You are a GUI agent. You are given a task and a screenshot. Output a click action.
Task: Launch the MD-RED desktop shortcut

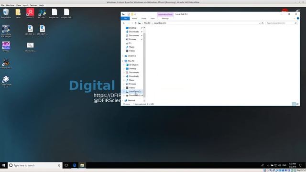coord(30,13)
